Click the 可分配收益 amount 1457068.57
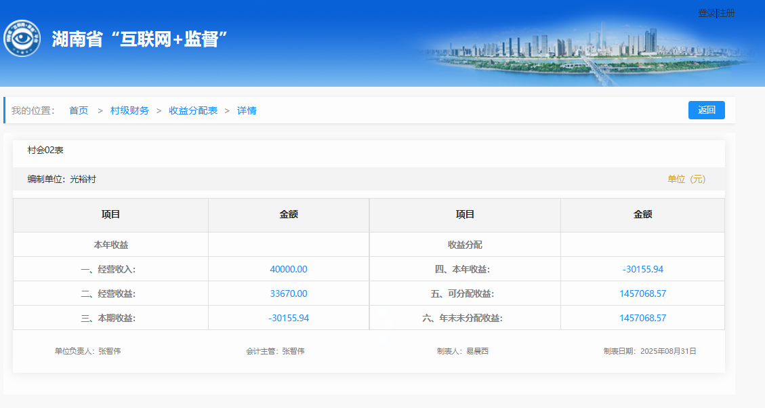Viewport: 765px width, 408px height. click(642, 293)
